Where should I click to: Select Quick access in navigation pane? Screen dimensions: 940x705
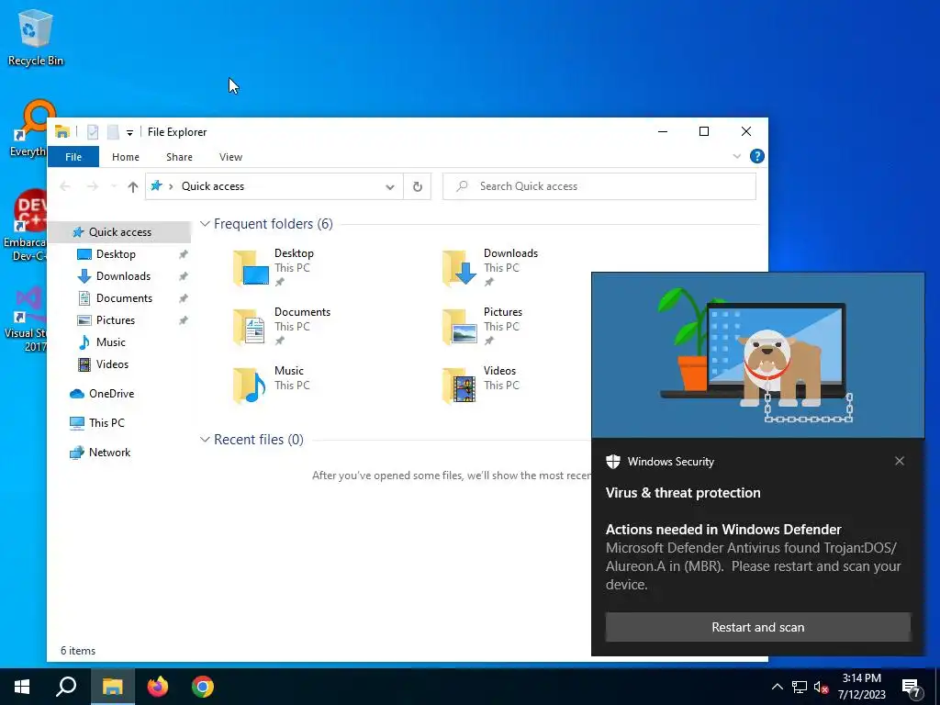tap(120, 232)
